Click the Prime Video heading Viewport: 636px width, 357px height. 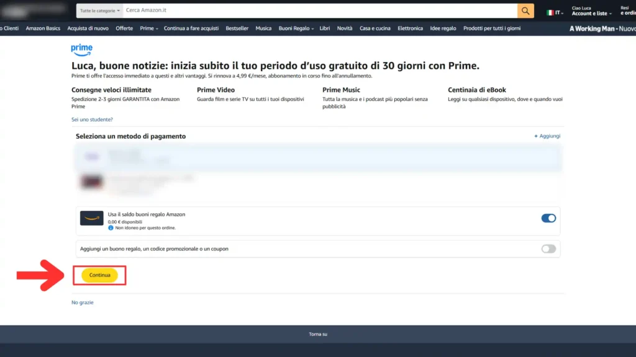pyautogui.click(x=216, y=90)
